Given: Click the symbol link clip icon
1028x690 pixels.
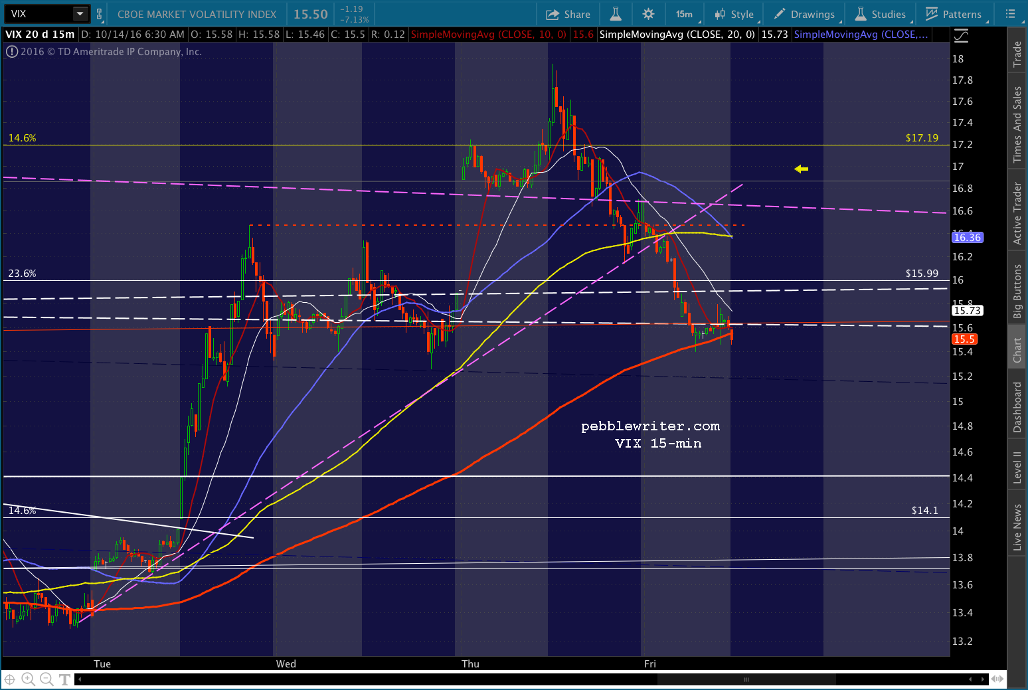Looking at the screenshot, I should coord(100,14).
